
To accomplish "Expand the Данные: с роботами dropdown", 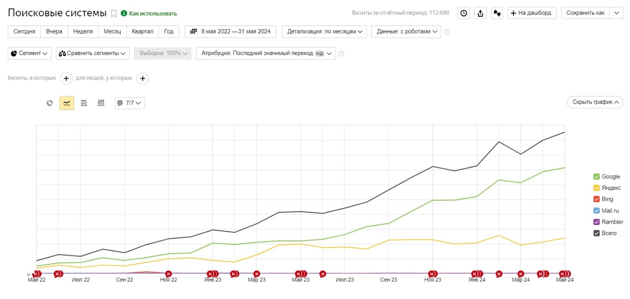I will [406, 32].
